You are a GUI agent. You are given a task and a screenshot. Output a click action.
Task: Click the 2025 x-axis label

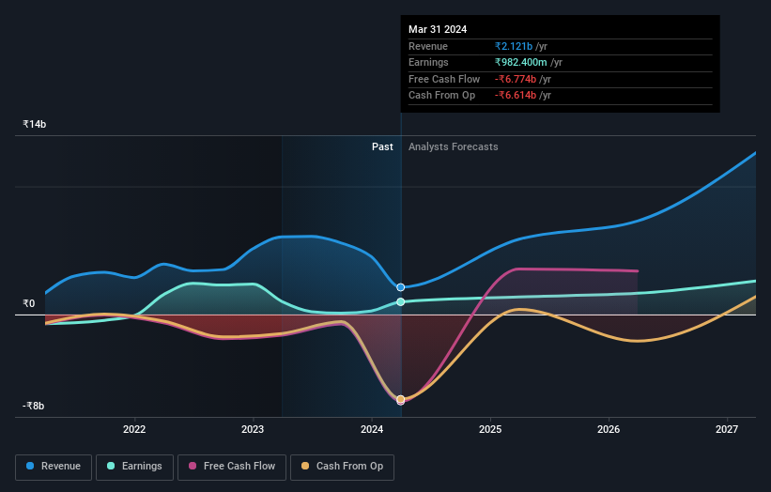490,429
